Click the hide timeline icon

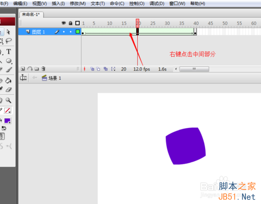coord(23,78)
